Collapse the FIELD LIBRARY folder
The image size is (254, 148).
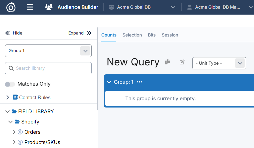[8, 111]
